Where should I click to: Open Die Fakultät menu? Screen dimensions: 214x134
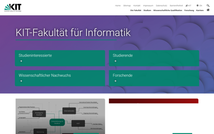[x=136, y=10]
